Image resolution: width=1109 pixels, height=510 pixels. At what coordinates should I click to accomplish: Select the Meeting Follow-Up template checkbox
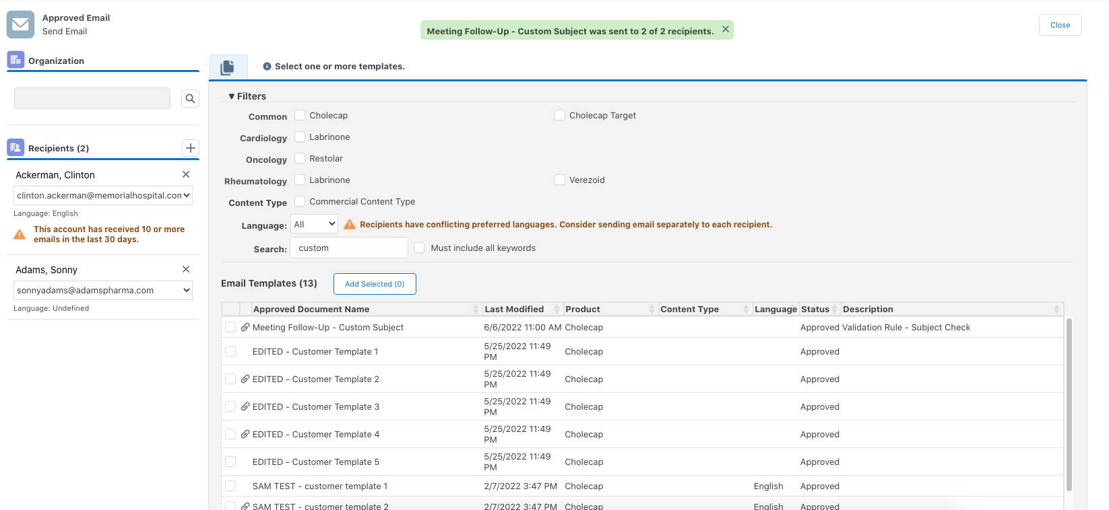(x=230, y=327)
